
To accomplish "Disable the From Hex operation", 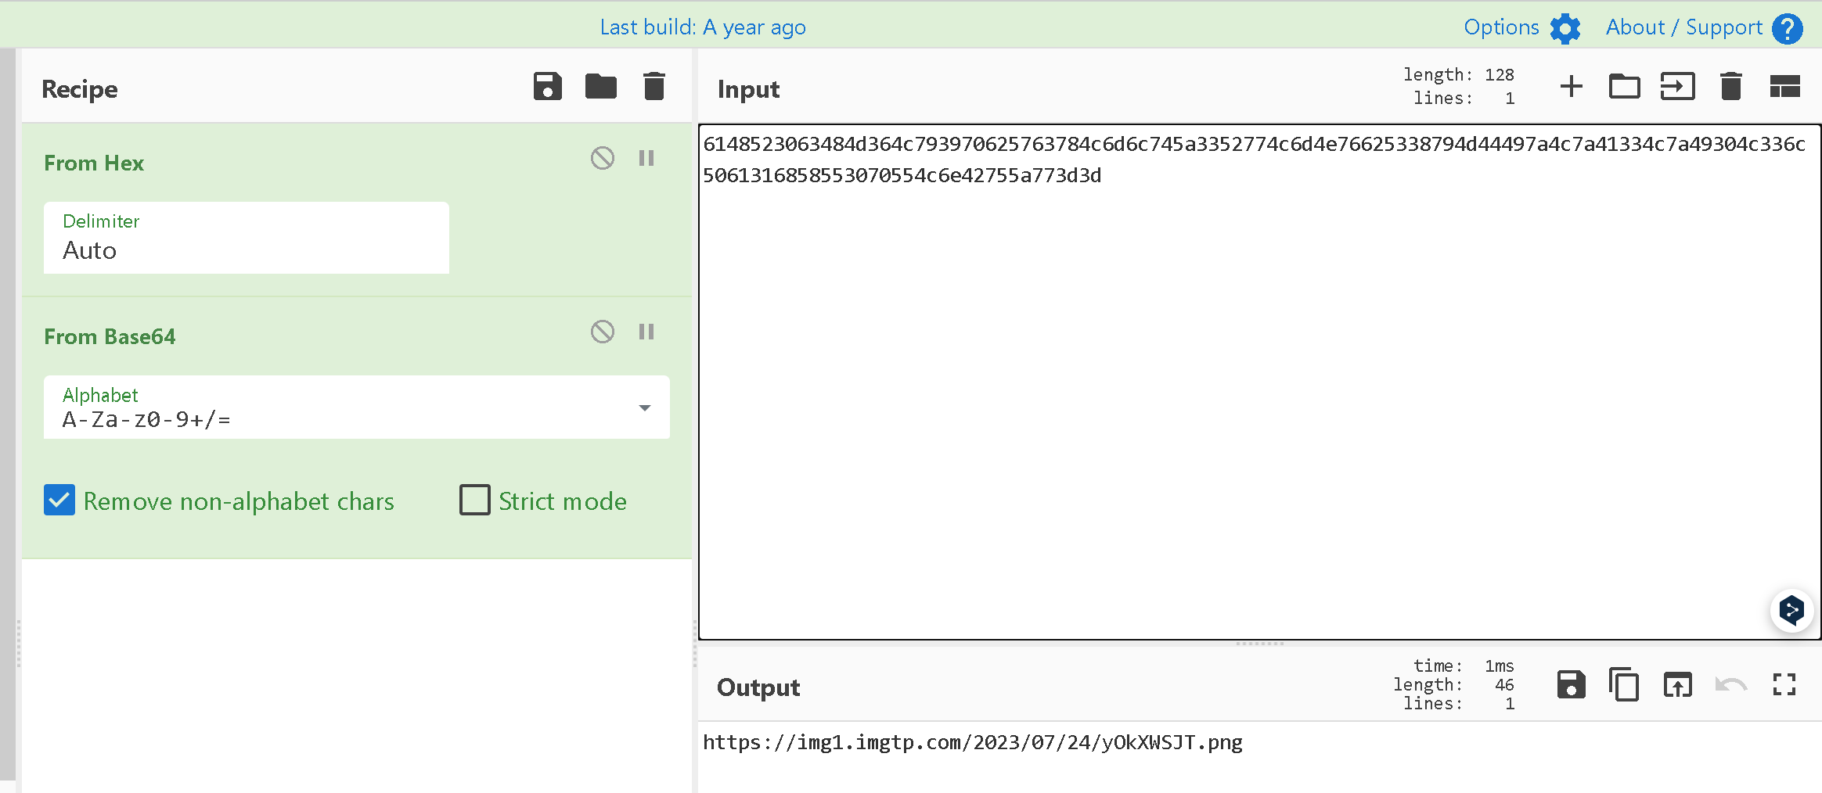I will click(602, 158).
